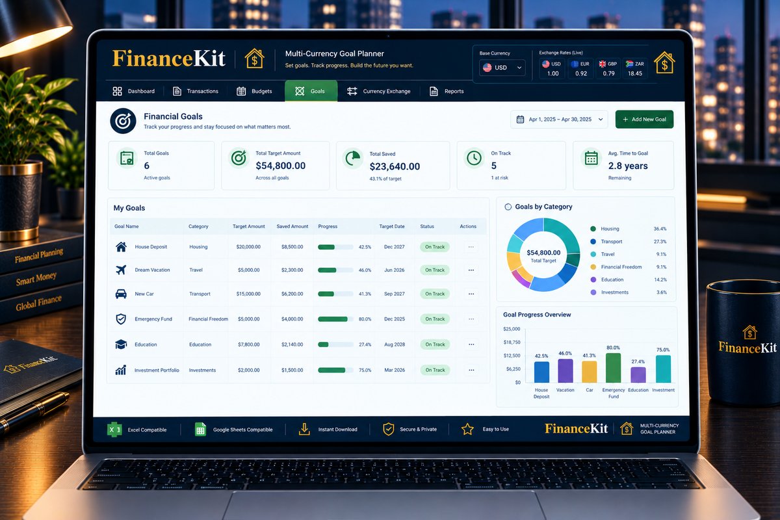Open the USD base currency dropdown
Screen dimensions: 780x520
[x=502, y=68]
